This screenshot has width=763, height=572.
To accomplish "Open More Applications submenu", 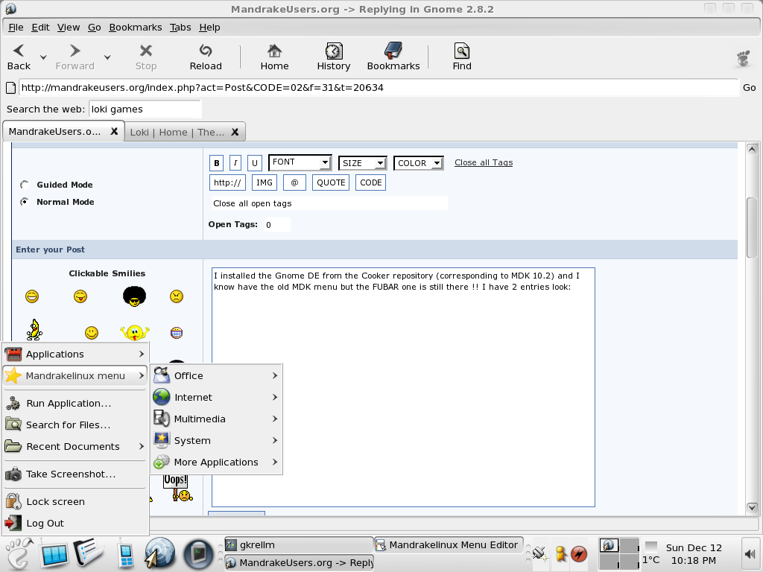I will pos(216,462).
